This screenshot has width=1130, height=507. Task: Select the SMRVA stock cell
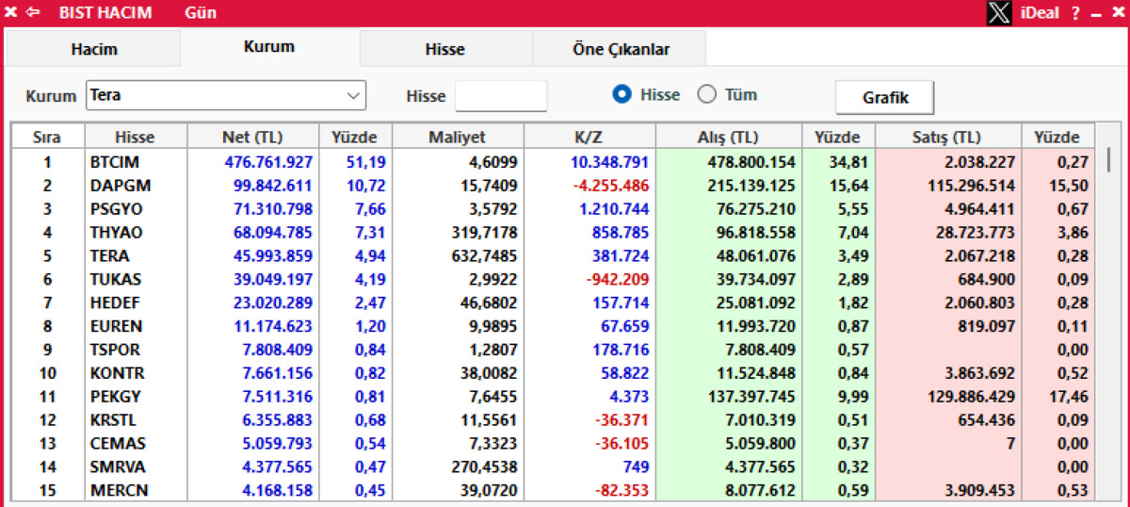pos(136,466)
